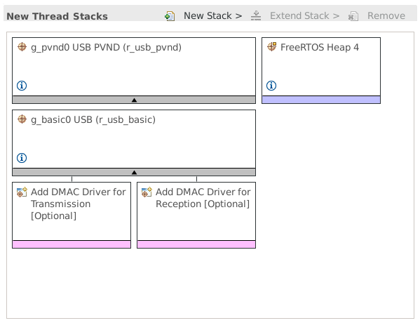Select the g_basic0 USB (r_usb_basic) text
The image size is (420, 323).
(x=93, y=120)
